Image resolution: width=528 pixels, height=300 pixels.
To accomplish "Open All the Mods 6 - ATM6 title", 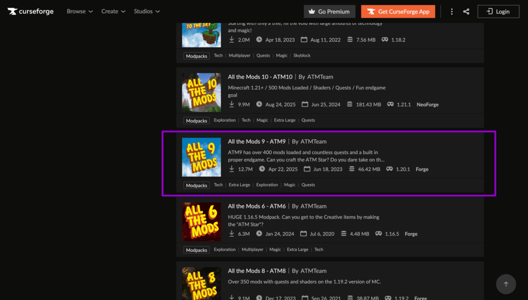I will click(257, 206).
